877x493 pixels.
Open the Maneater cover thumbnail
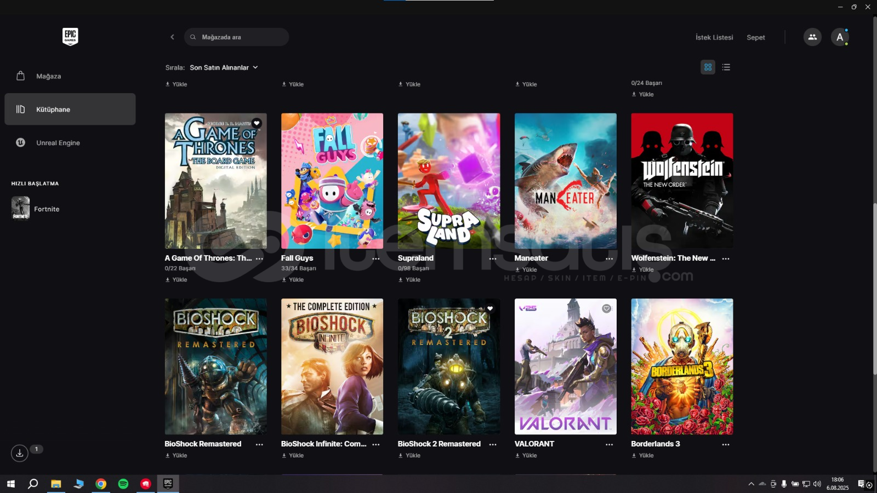tap(566, 181)
